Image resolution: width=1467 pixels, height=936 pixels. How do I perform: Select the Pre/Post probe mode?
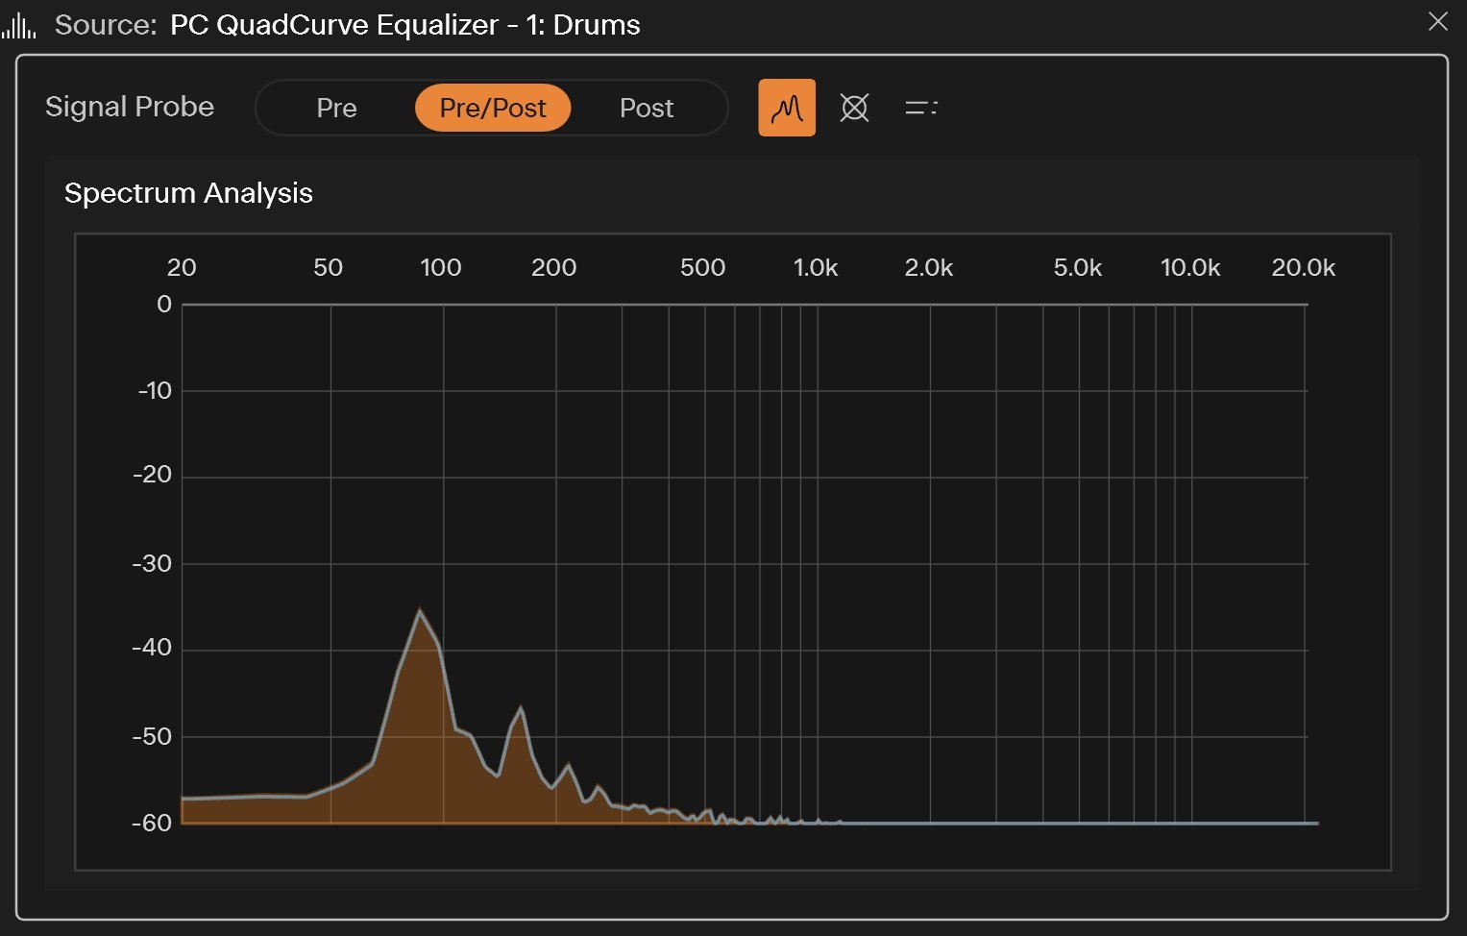click(x=493, y=108)
